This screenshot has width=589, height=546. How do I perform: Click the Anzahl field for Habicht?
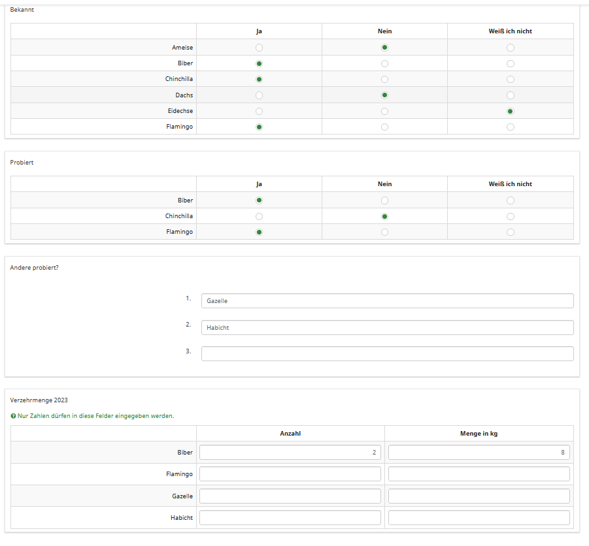click(x=290, y=518)
